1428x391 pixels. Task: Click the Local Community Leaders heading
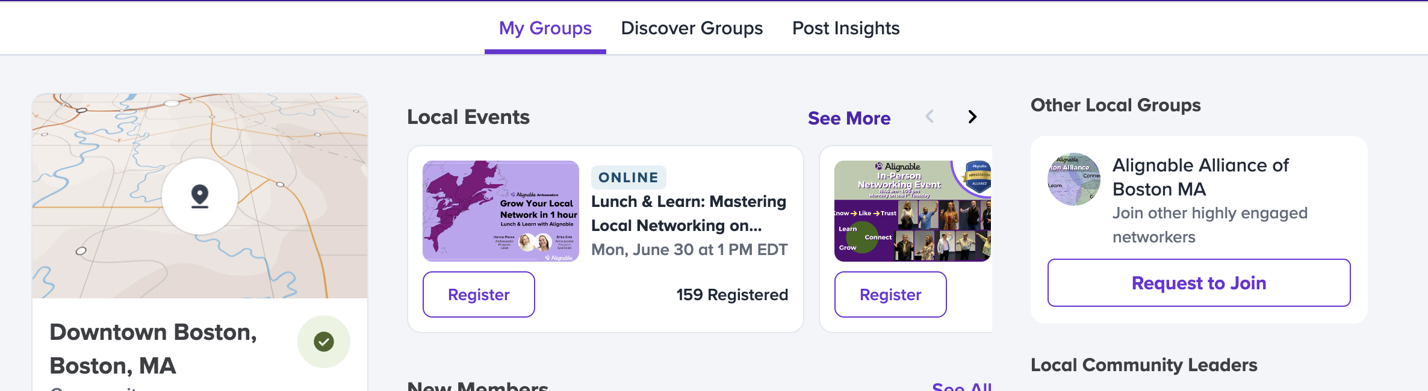(1144, 365)
